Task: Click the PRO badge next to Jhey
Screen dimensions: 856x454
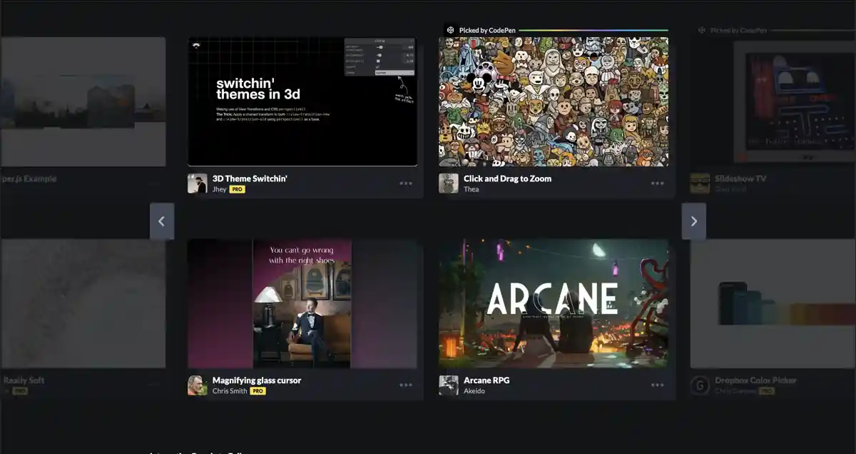Action: [x=237, y=189]
